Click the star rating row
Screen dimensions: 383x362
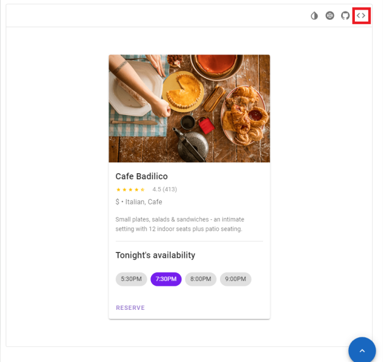[131, 189]
